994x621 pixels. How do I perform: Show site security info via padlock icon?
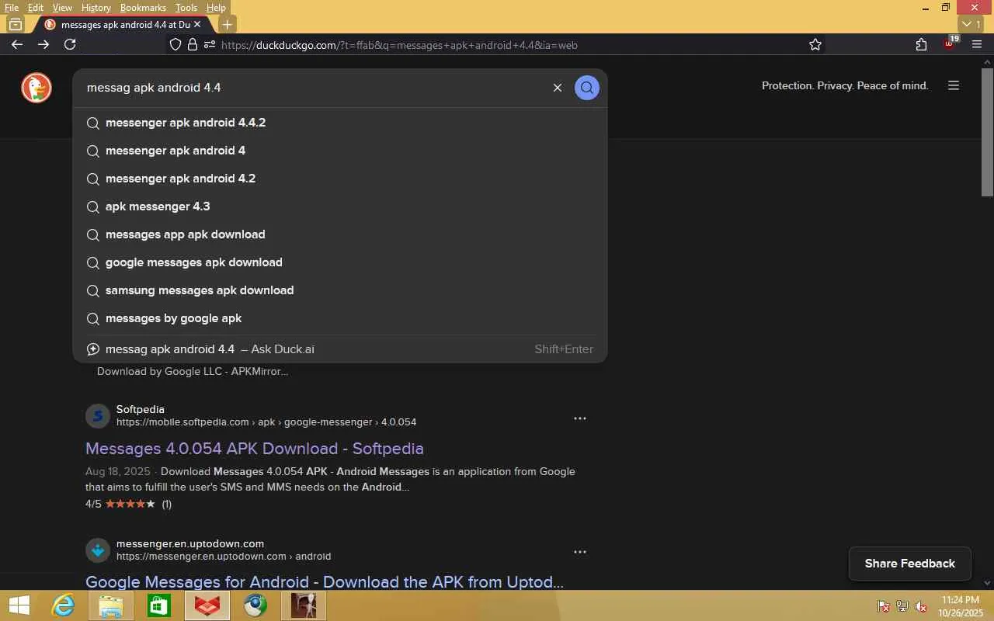[193, 45]
